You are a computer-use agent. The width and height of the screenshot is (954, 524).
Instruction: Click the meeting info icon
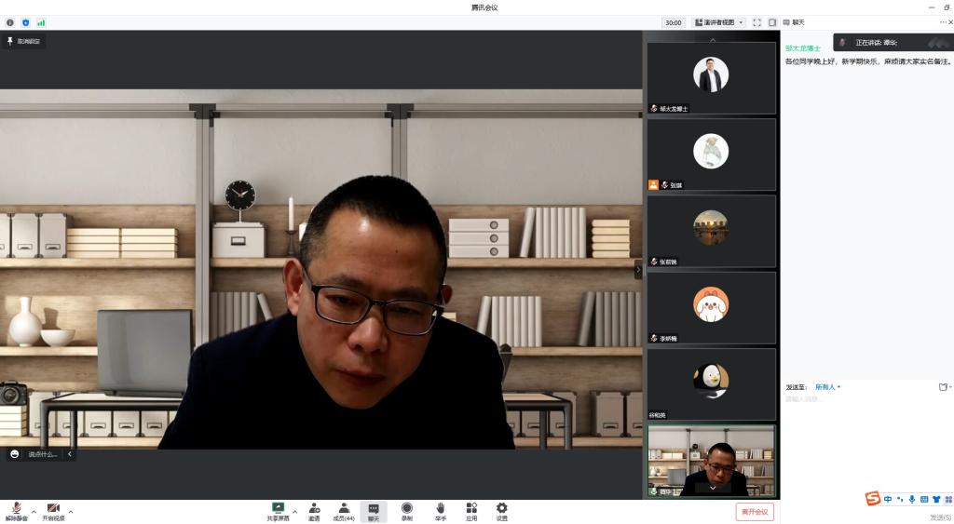pyautogui.click(x=10, y=22)
